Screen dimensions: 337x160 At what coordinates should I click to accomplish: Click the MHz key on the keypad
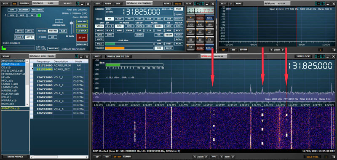pos(210,18)
